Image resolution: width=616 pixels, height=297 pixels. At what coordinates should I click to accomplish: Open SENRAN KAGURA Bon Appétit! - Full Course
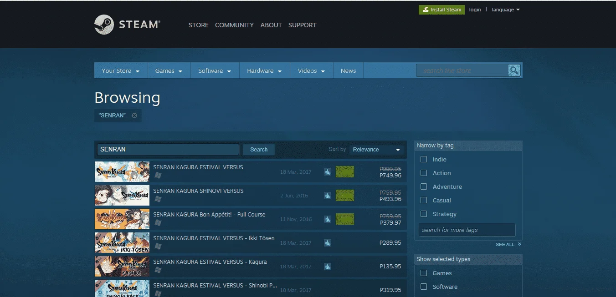209,214
